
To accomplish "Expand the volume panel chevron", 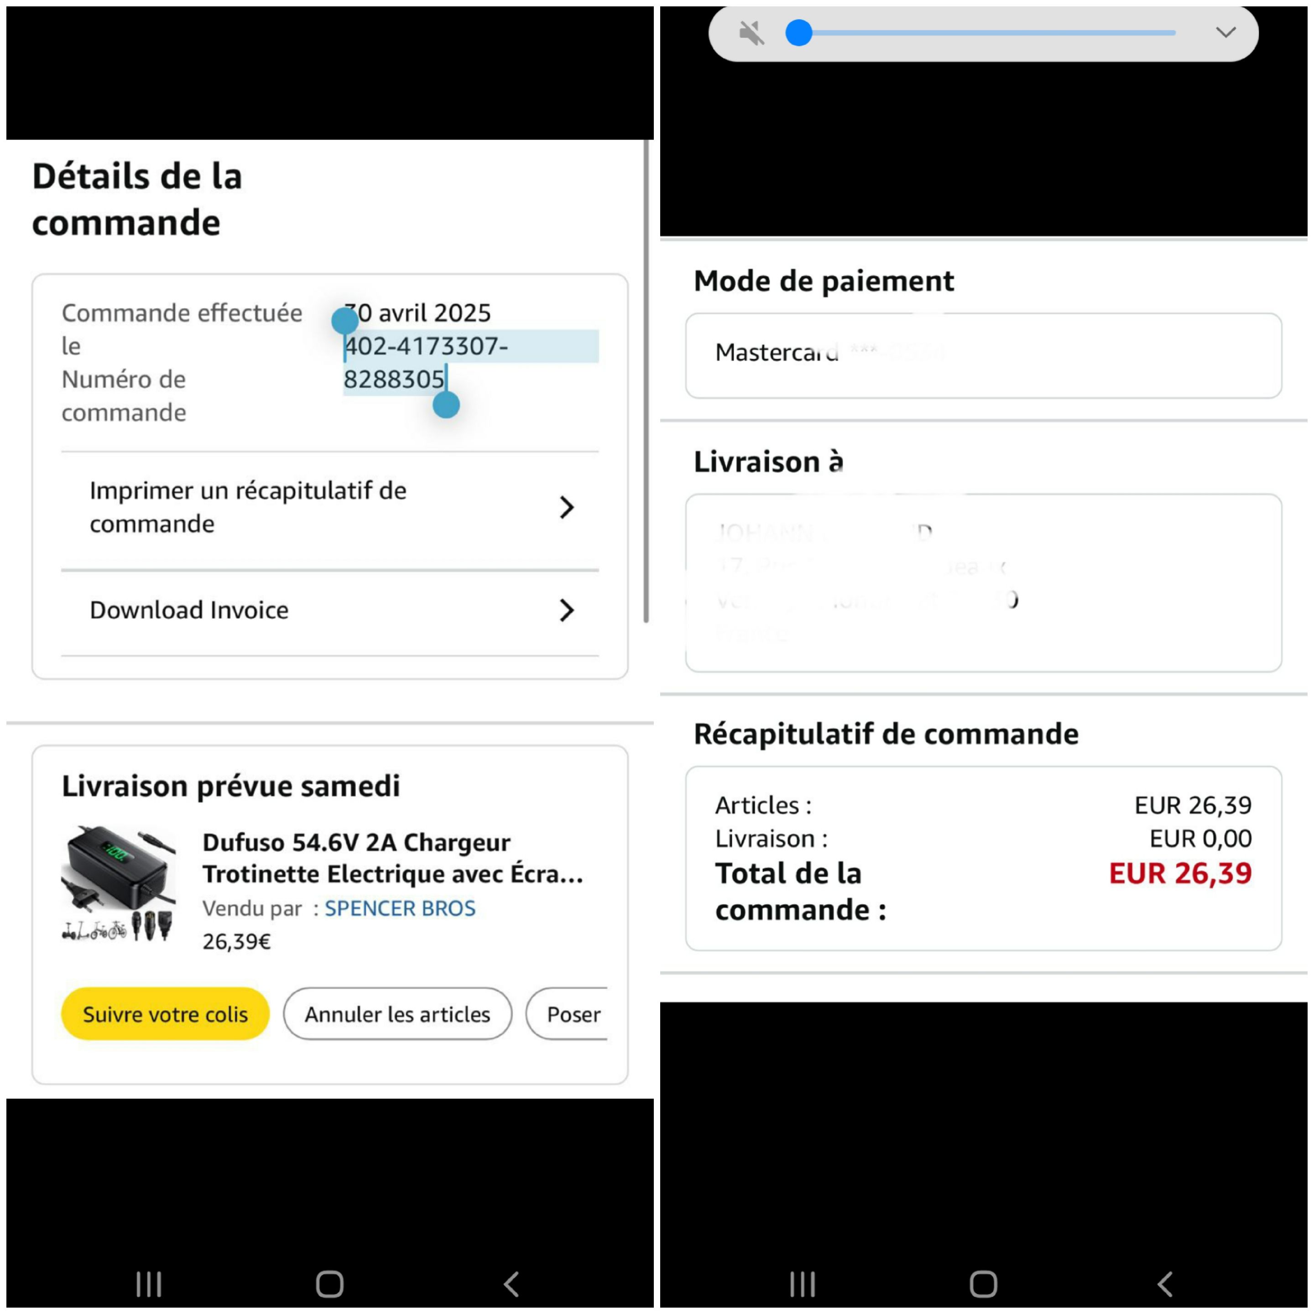I will coord(1225,33).
